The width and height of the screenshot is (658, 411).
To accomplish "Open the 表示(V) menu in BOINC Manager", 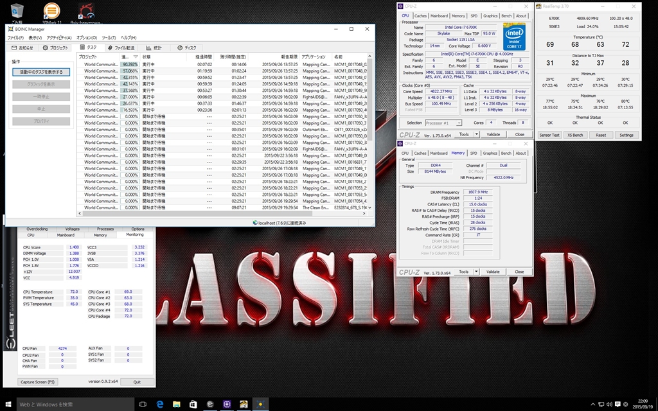I will click(35, 38).
